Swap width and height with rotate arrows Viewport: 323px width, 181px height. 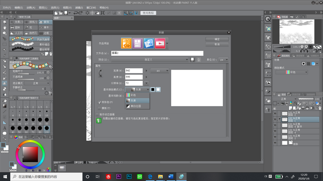[x=100, y=73]
